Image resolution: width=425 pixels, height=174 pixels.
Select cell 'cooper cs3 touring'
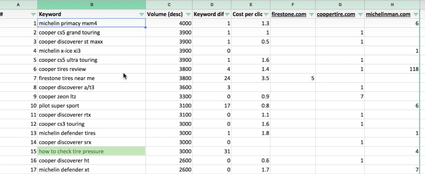[x=91, y=124]
